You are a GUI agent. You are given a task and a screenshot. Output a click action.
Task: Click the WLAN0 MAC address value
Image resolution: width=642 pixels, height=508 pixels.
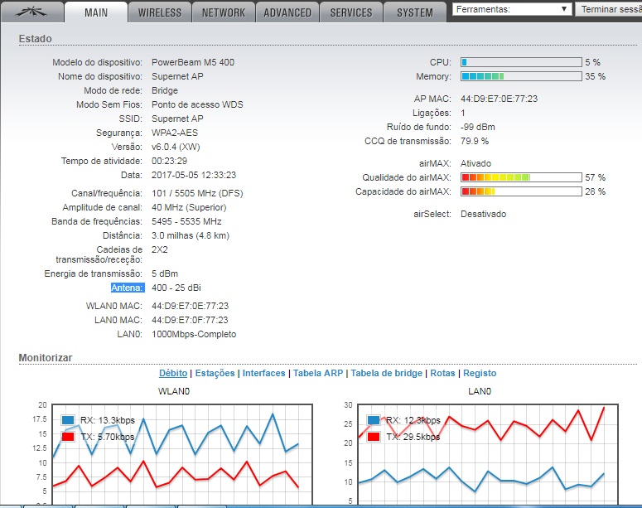tap(190, 306)
